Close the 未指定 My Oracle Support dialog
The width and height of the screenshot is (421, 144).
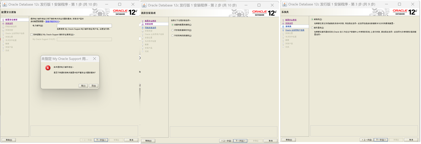94,59
